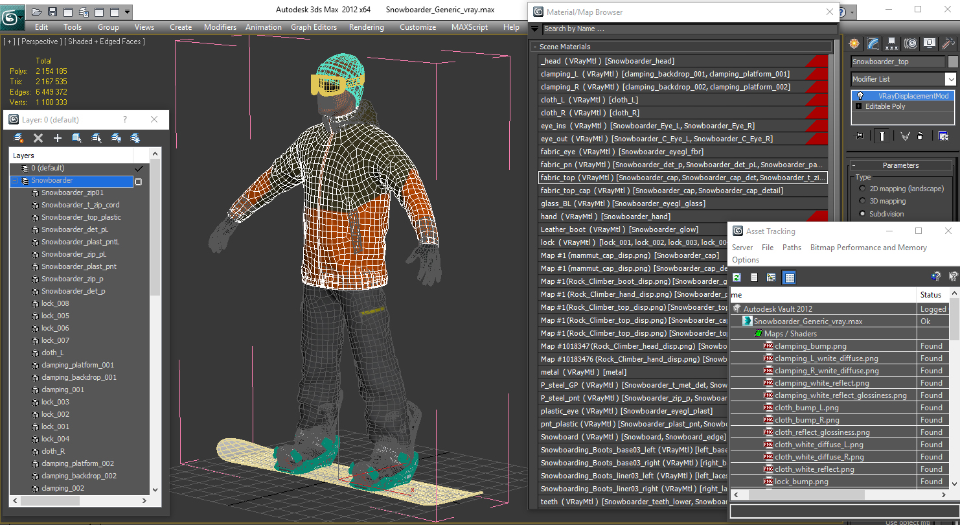Click the Perspective viewport label
This screenshot has height=525, width=960.
tap(39, 41)
